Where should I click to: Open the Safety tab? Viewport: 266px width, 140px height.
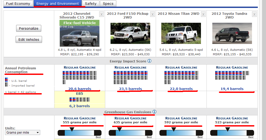(90, 4)
